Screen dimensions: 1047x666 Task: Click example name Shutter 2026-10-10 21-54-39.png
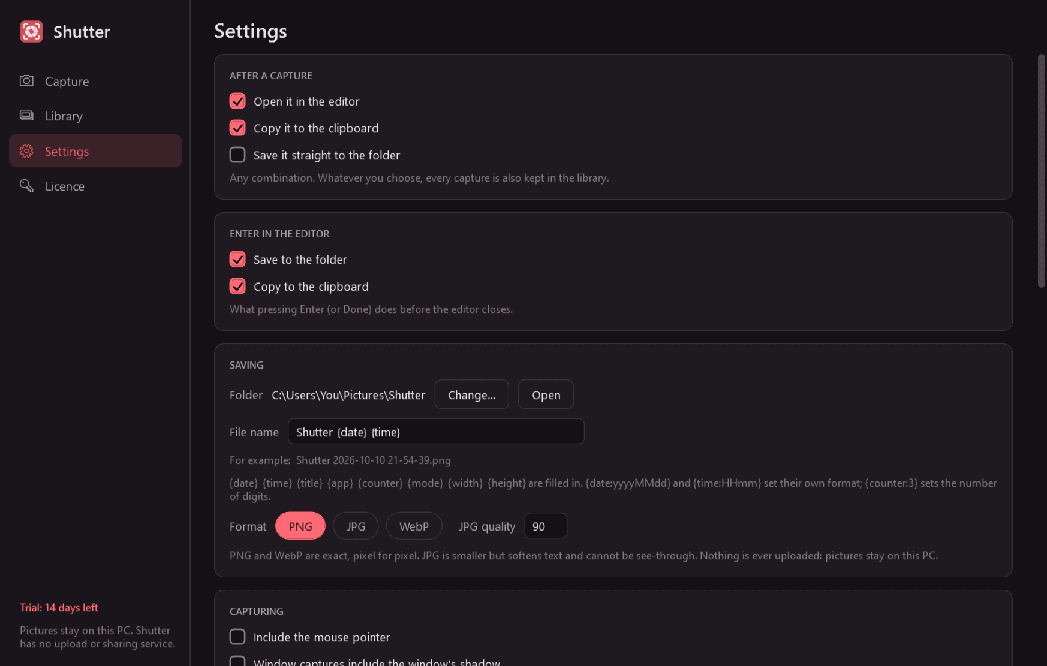pos(373,460)
